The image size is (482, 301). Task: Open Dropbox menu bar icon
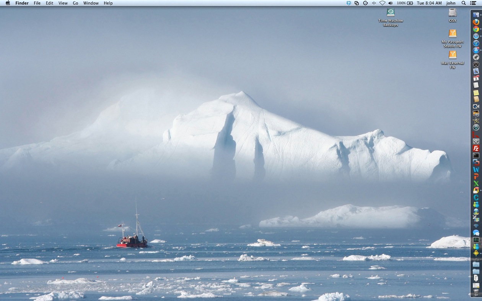point(348,3)
